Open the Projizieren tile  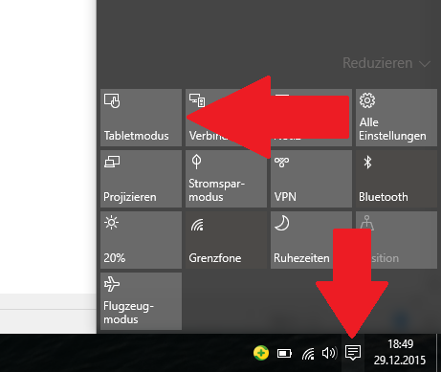click(x=141, y=179)
